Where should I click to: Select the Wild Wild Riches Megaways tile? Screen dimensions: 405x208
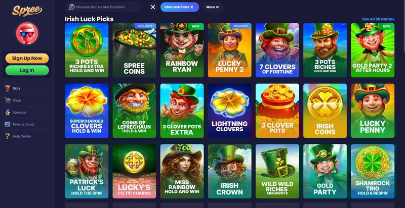pyautogui.click(x=277, y=171)
